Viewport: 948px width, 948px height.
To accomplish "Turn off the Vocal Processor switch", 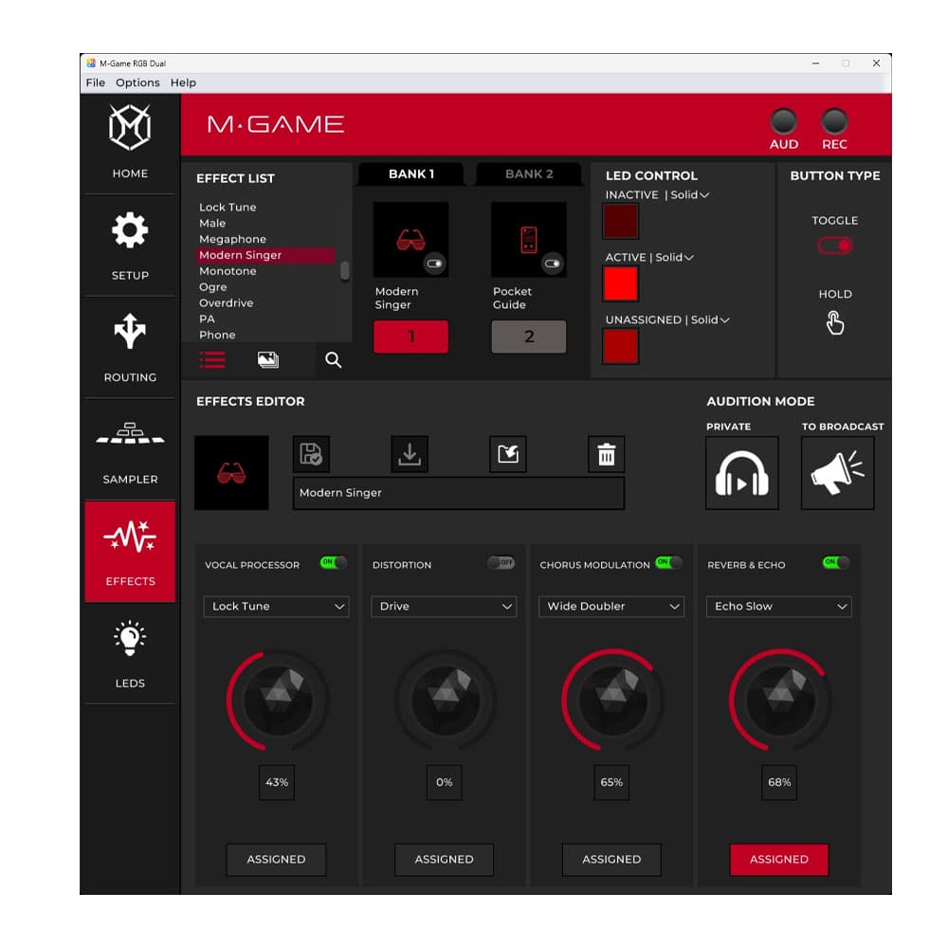I will (x=334, y=562).
